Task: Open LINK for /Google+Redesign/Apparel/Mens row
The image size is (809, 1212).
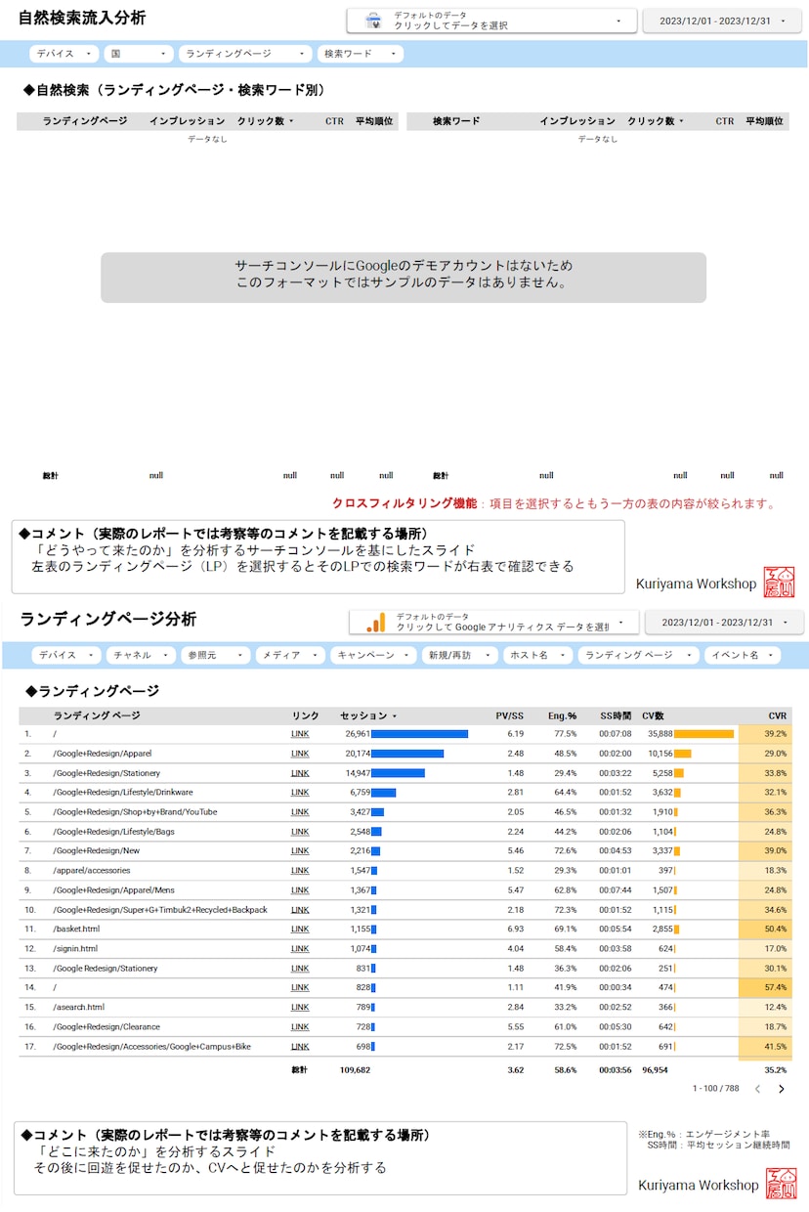Action: point(300,890)
